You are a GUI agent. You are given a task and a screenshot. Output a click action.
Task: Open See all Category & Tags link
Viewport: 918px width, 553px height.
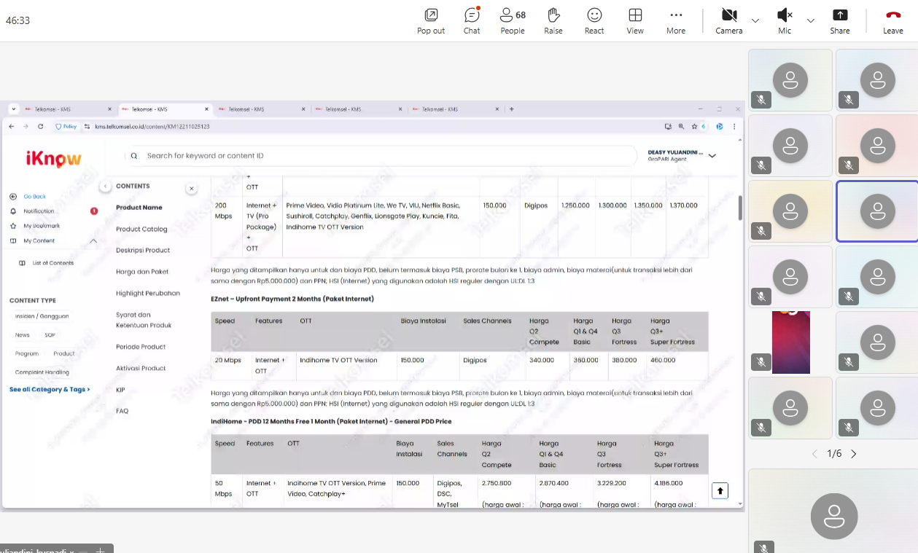click(x=50, y=390)
